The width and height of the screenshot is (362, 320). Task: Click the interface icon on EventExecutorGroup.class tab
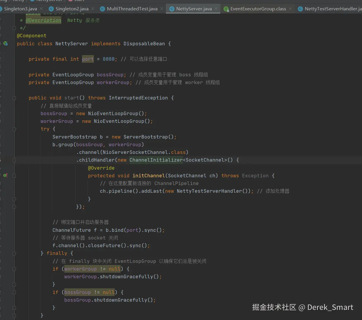click(226, 9)
